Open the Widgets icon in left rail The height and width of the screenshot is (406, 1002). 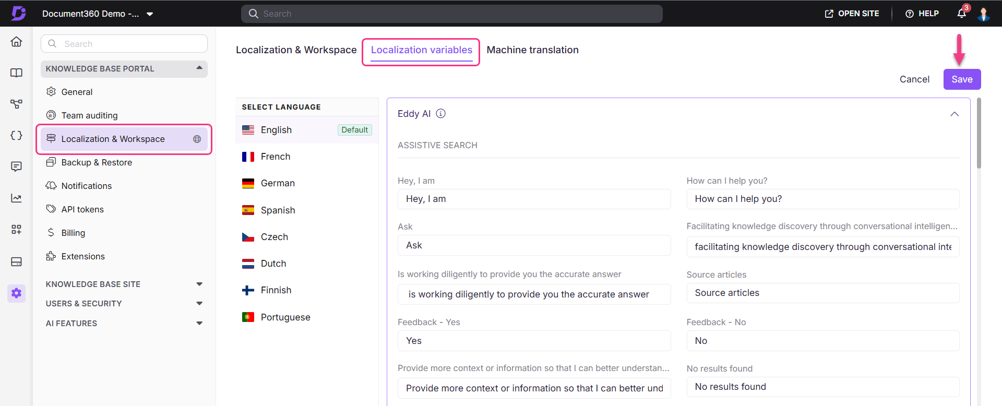tap(16, 230)
